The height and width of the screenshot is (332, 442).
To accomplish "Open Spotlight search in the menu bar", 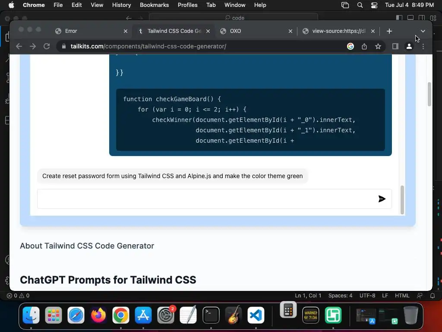I will [360, 5].
